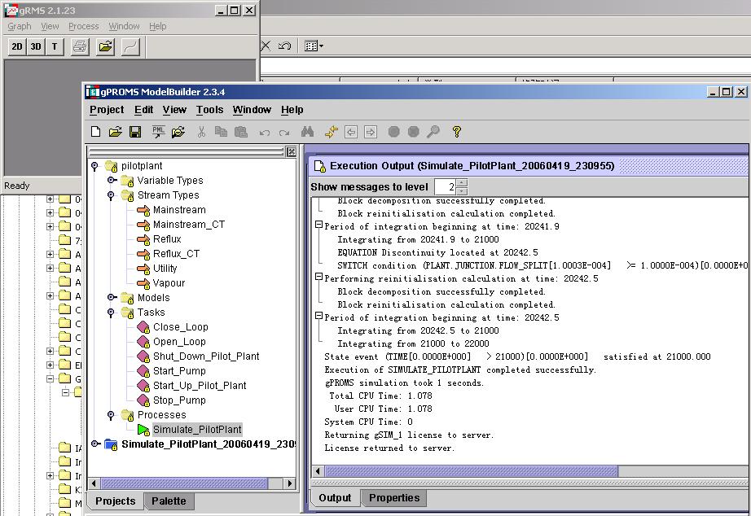The image size is (751, 516).
Task: Click the yellow question mark help icon
Action: 457,132
